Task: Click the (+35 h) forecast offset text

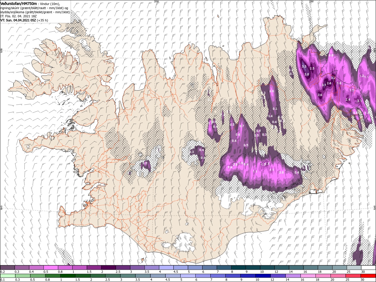Action: point(43,20)
